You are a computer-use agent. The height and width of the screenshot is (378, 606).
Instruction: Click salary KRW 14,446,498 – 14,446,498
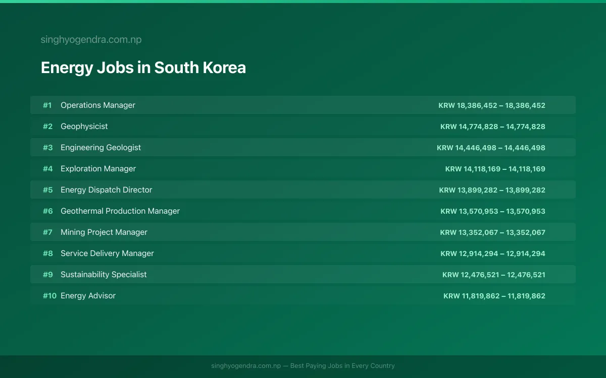[491, 148]
